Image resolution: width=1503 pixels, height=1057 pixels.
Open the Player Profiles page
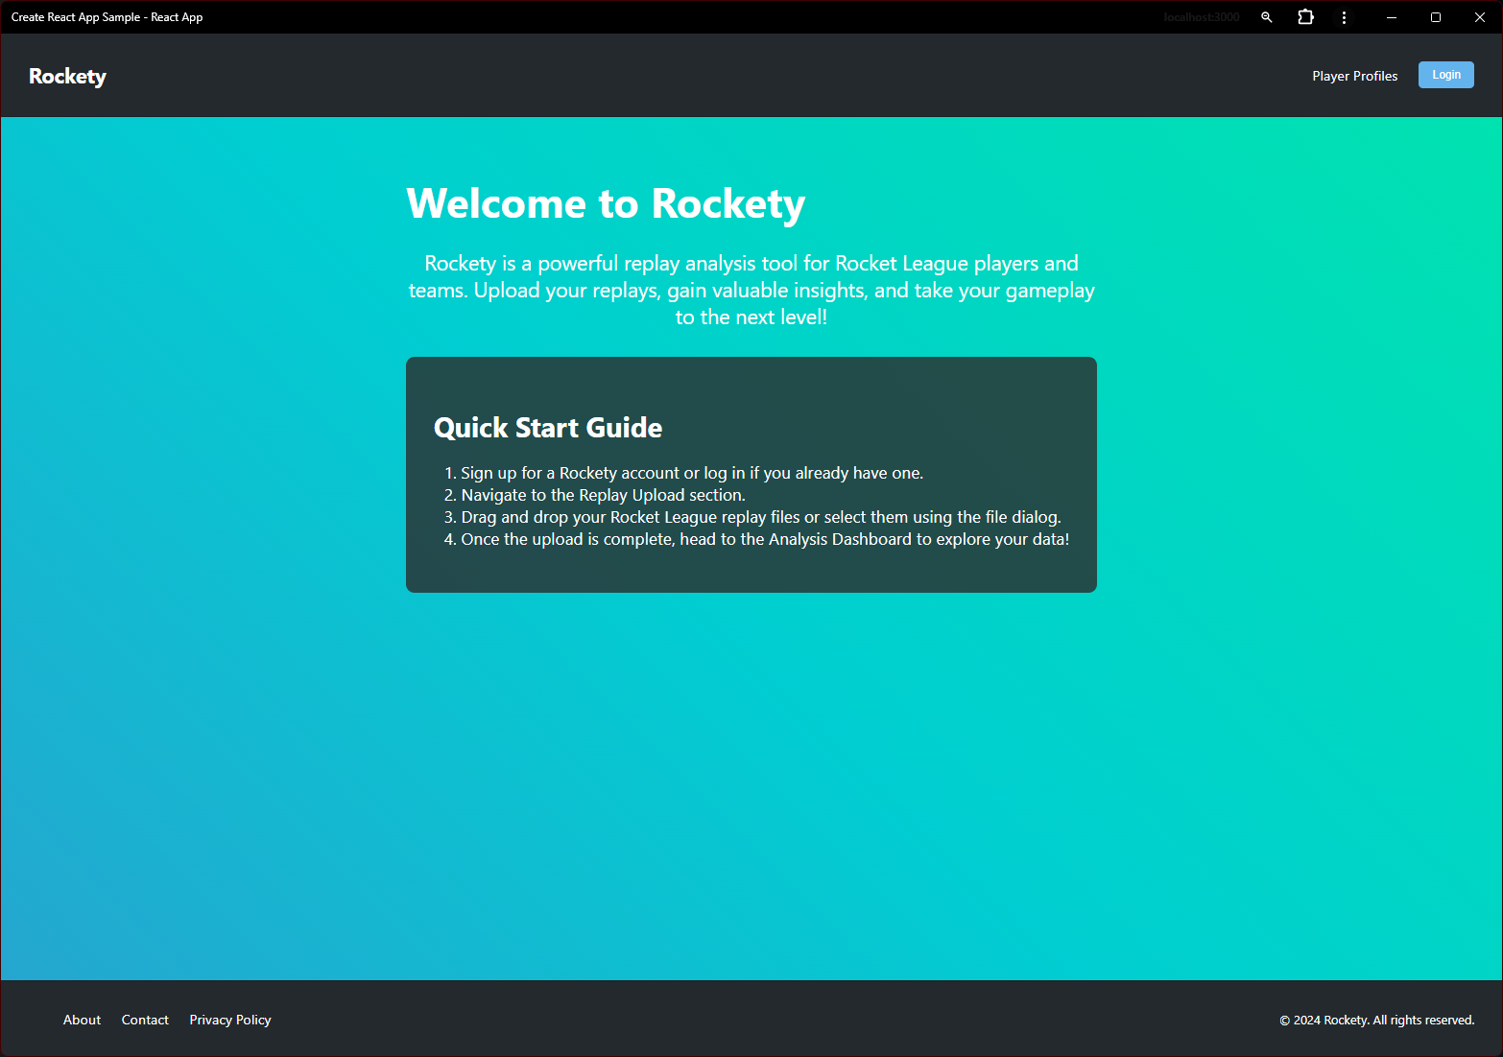pyautogui.click(x=1354, y=76)
